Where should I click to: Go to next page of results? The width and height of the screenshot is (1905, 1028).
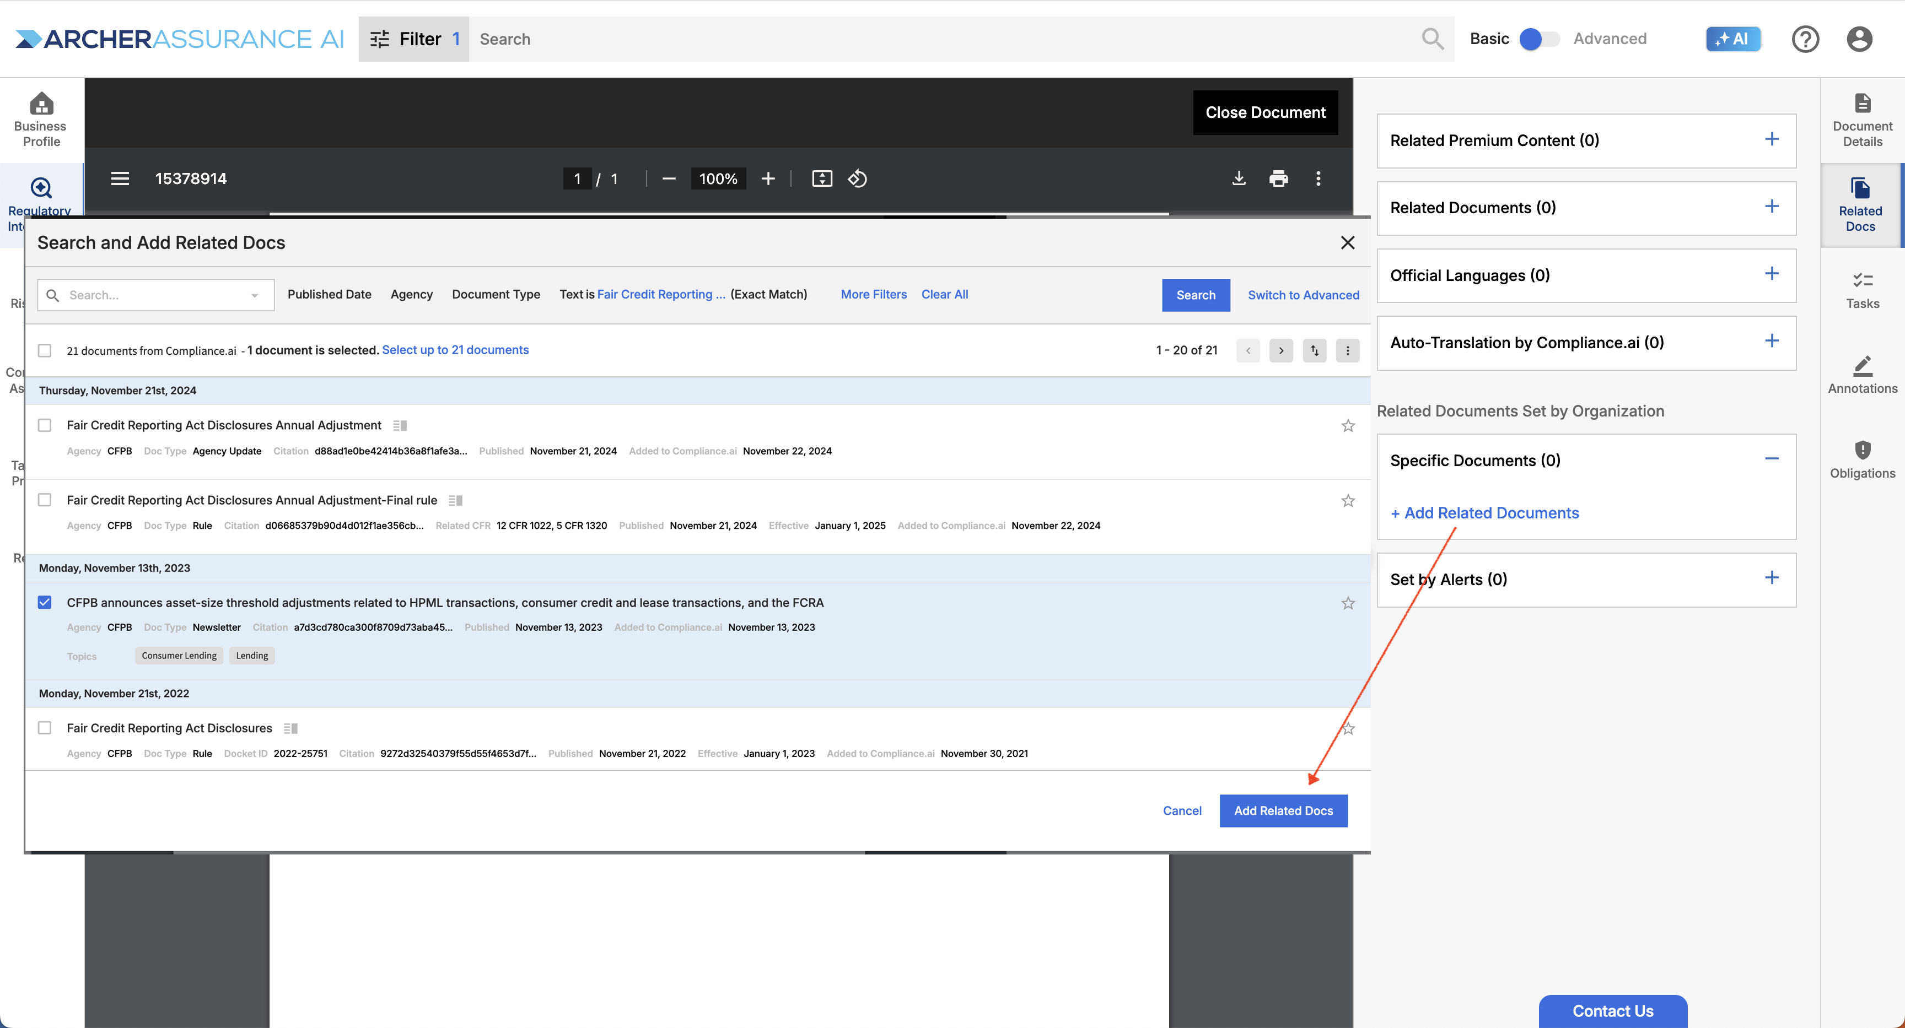pos(1281,350)
